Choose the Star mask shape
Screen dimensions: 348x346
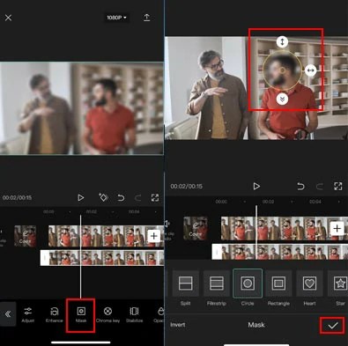pos(338,287)
